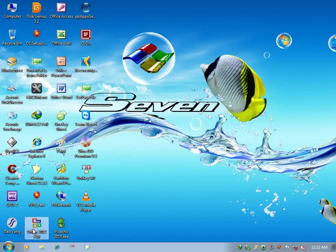Open Windows Explorer folder on taskbar

point(42,247)
